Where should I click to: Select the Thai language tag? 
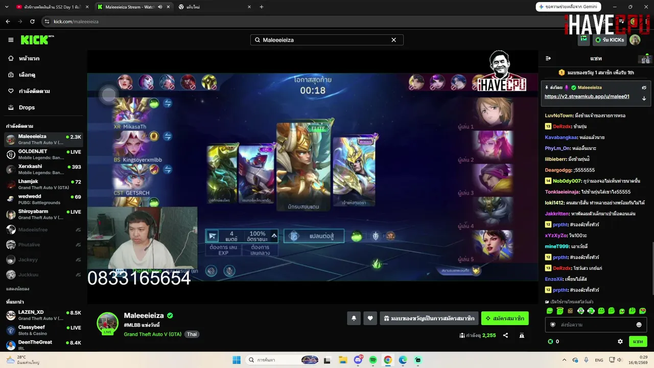pyautogui.click(x=192, y=334)
